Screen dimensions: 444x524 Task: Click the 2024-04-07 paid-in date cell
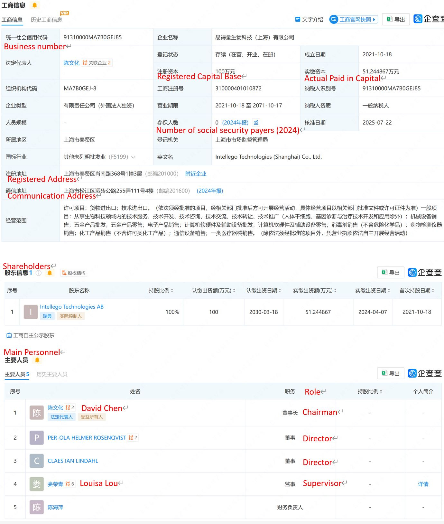[373, 312]
